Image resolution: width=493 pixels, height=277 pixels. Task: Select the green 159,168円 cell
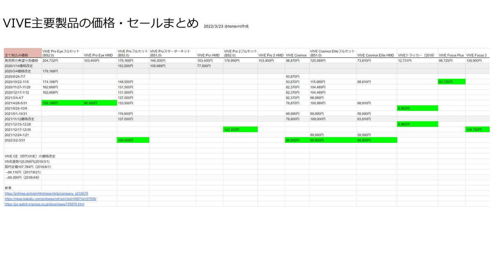[62, 103]
